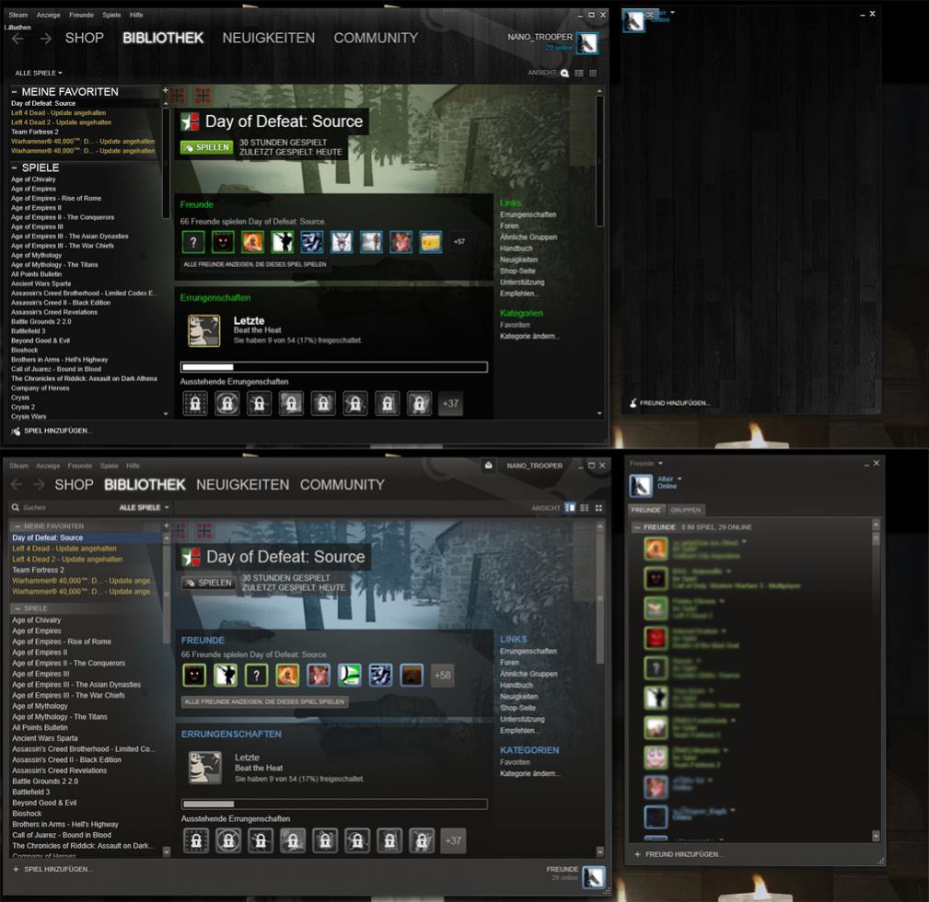929x902 pixels.
Task: Open ALLE SPIELE filter dropdown in top window
Action: pyautogui.click(x=39, y=73)
